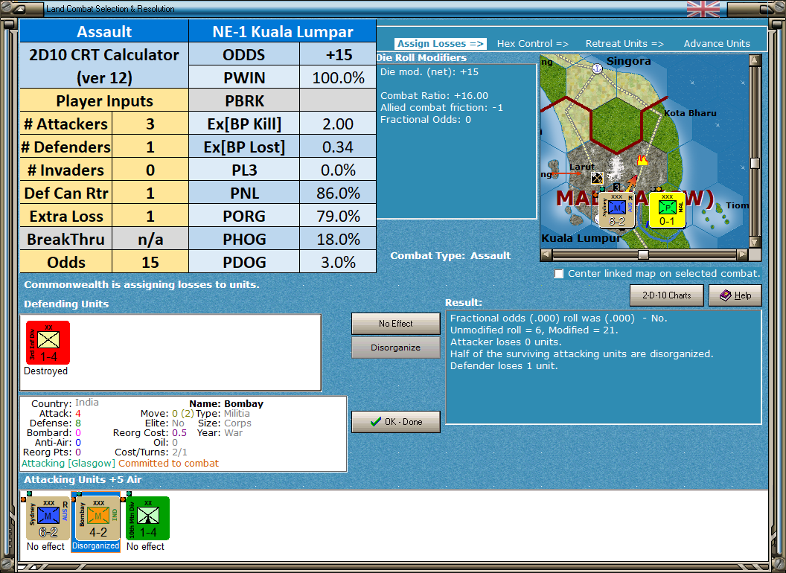Open the Help dialog
786x573 pixels.
(x=735, y=295)
